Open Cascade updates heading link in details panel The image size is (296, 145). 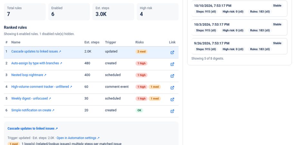click(32, 128)
